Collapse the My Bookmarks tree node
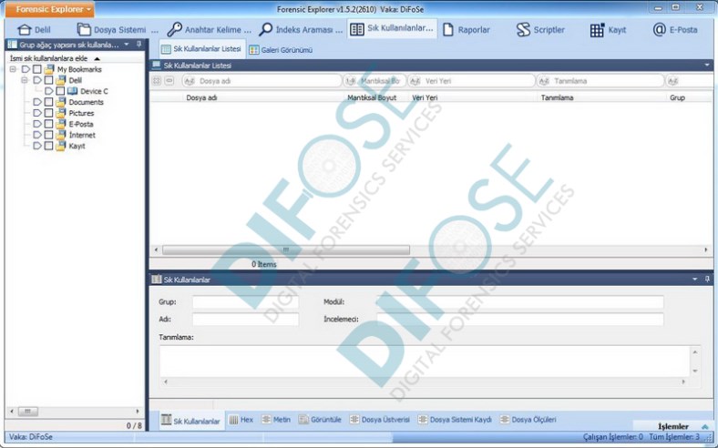 [13, 69]
